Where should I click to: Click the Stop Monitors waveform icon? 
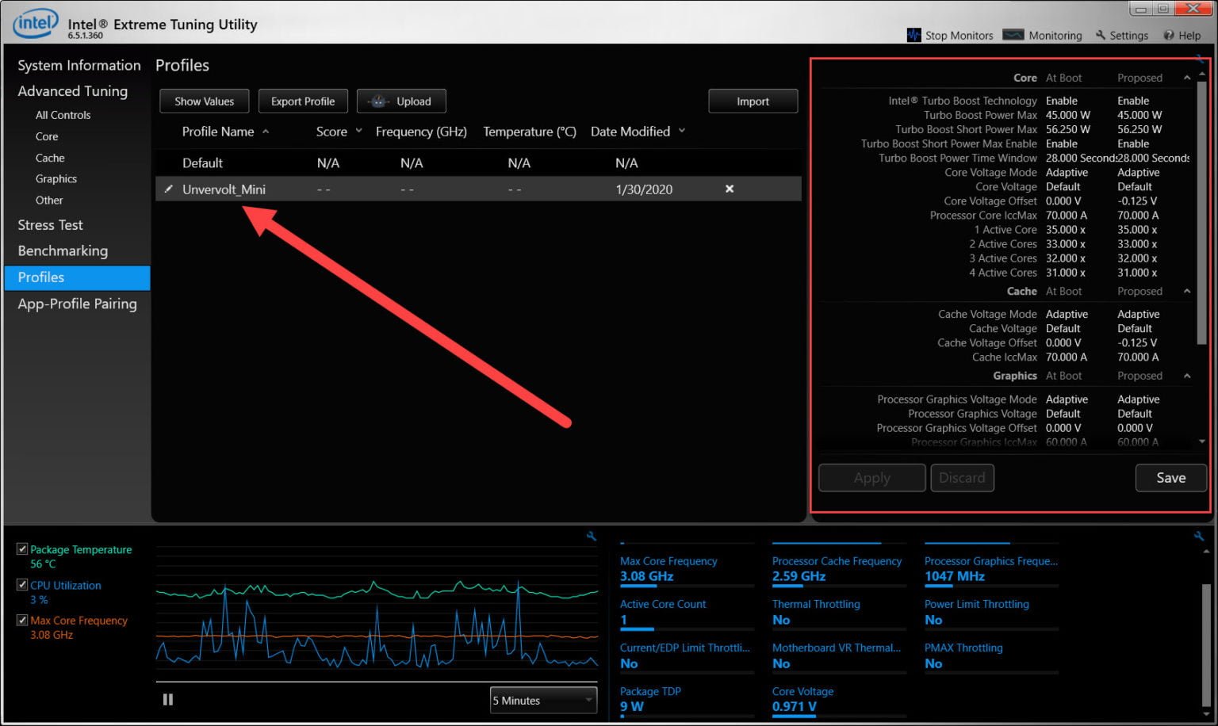[x=913, y=35]
